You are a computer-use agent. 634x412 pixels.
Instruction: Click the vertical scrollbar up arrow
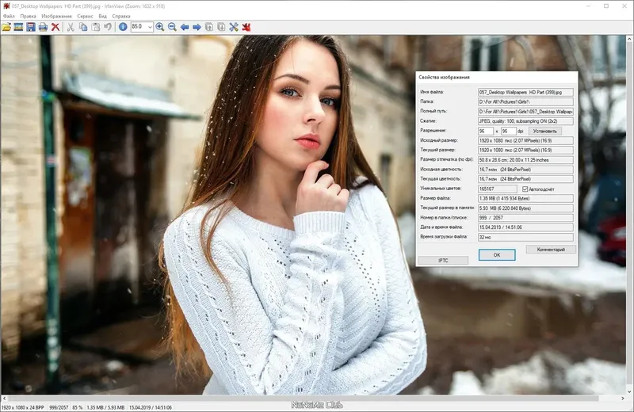click(629, 39)
